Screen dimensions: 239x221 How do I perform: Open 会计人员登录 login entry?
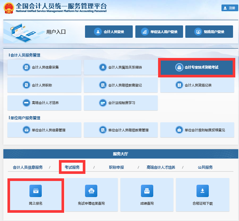click(x=109, y=32)
